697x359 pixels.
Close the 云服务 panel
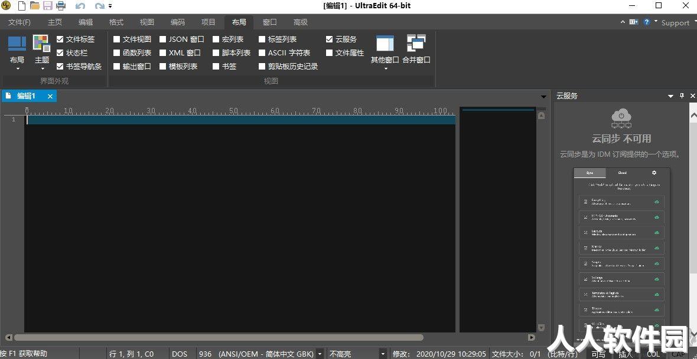pos(692,96)
